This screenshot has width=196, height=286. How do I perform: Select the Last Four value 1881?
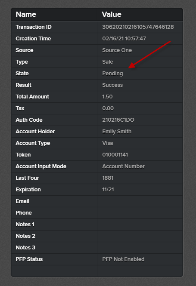coord(108,178)
